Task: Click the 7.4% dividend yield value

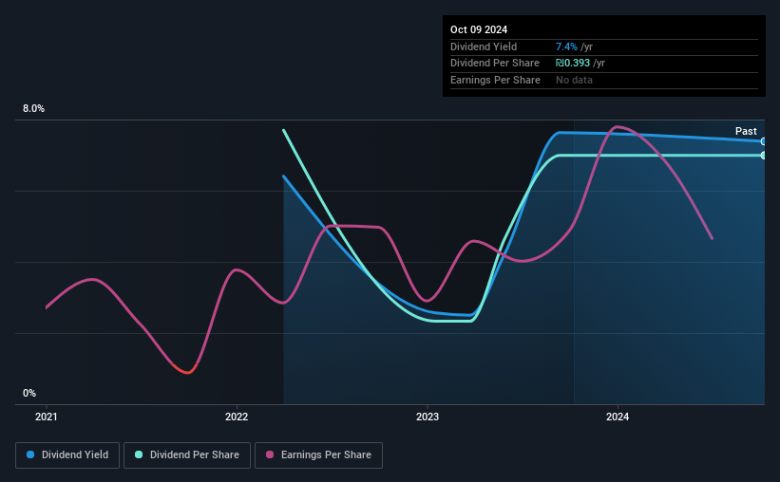Action: [x=566, y=46]
